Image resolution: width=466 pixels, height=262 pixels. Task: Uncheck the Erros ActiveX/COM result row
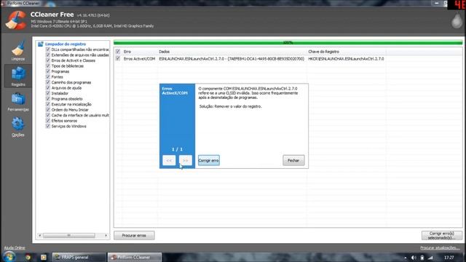(118, 58)
